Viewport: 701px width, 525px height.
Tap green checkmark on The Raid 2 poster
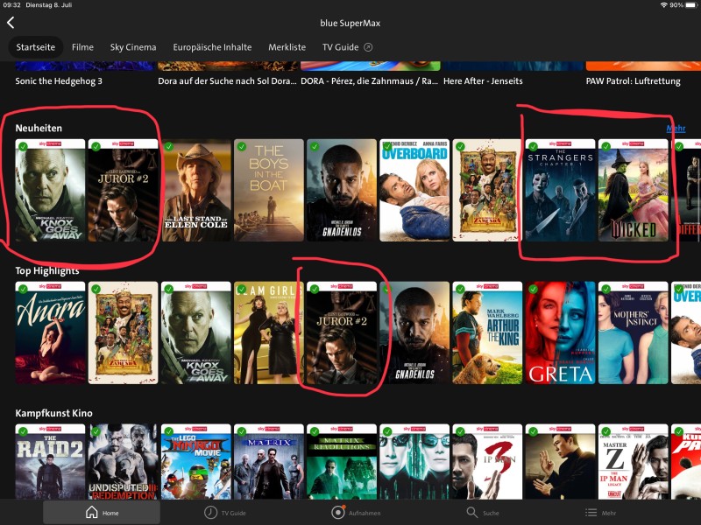pyautogui.click(x=23, y=431)
